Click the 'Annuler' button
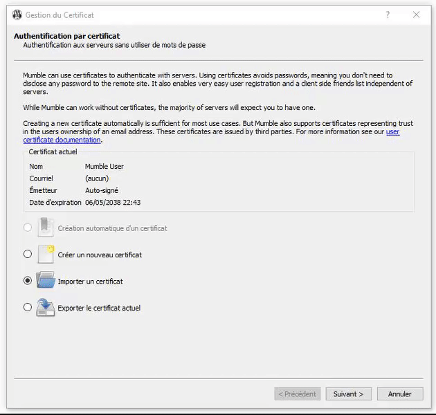This screenshot has width=436, height=415. pos(400,394)
